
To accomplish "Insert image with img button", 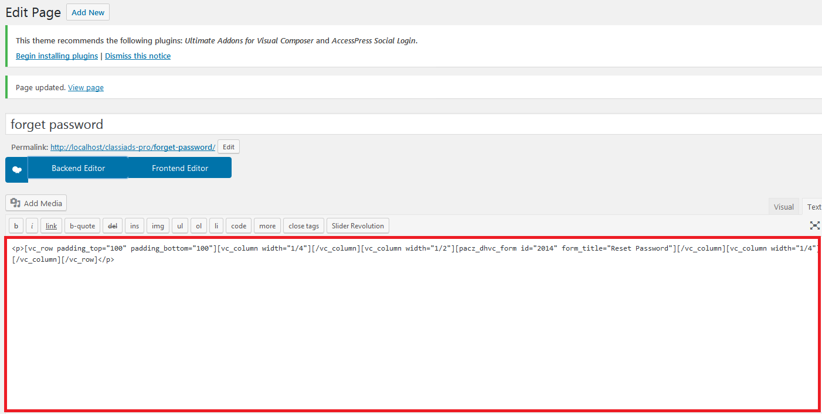I will [158, 226].
